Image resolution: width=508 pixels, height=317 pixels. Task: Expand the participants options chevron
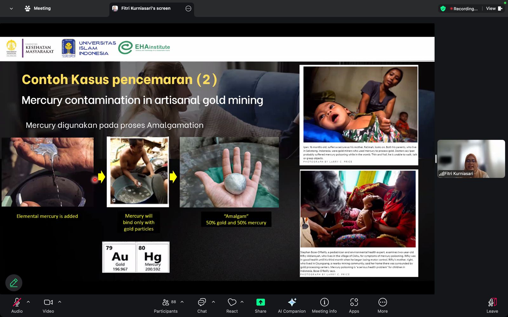(182, 302)
